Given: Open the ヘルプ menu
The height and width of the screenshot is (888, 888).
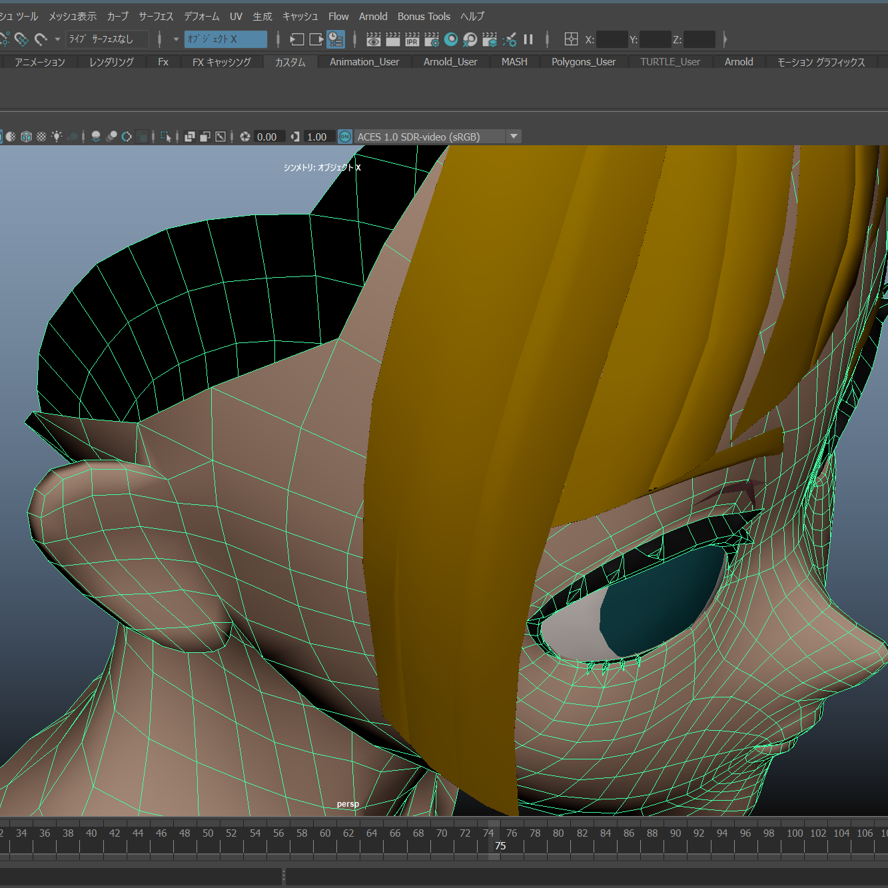Looking at the screenshot, I should tap(472, 16).
